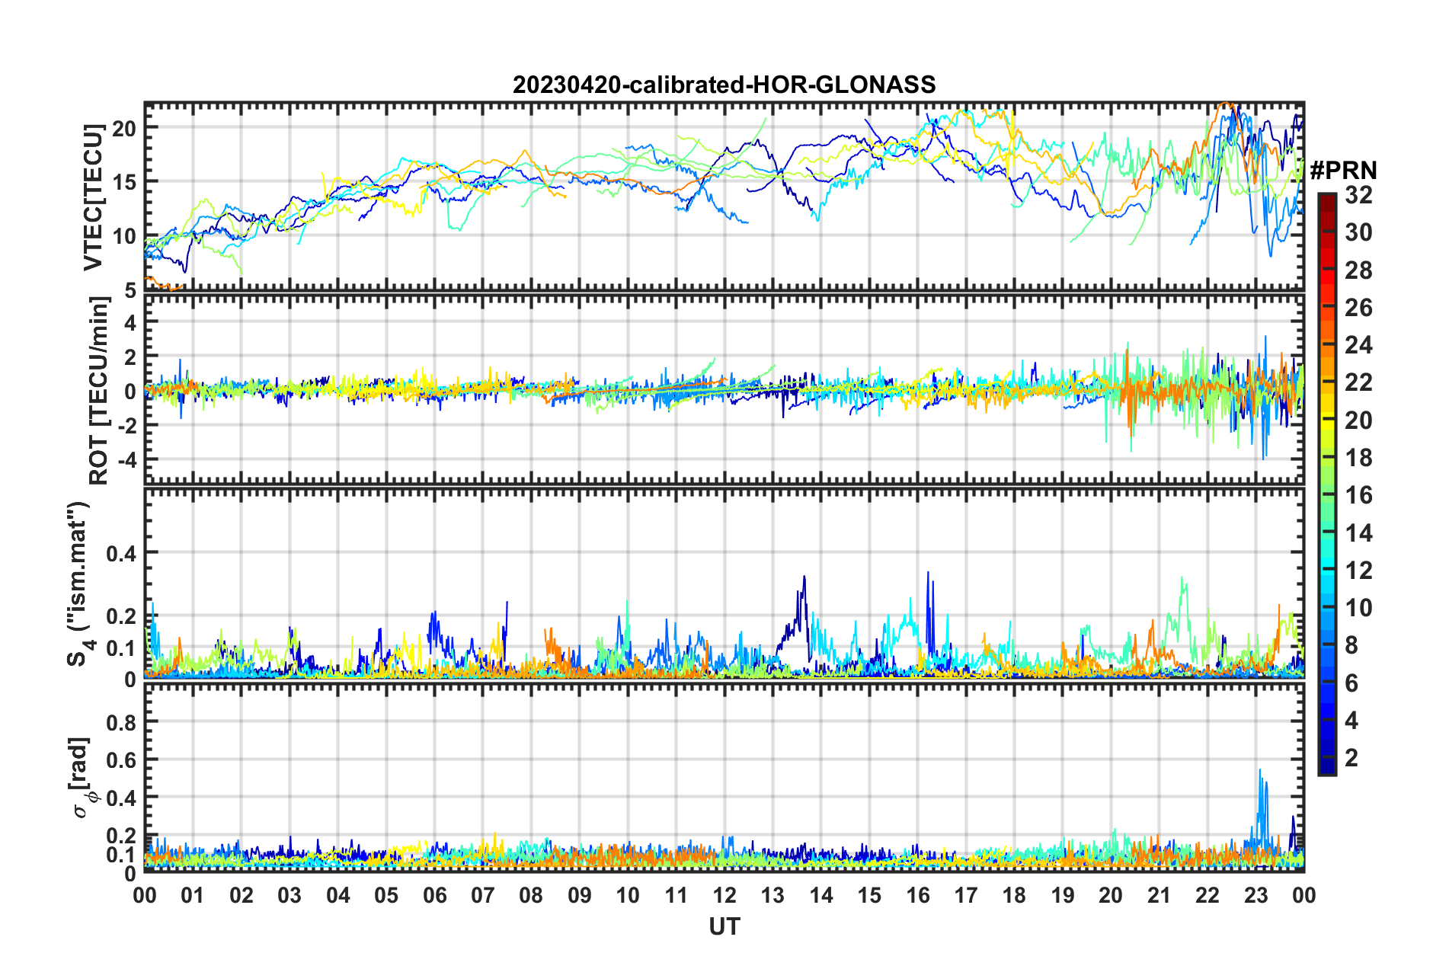Click colorbar tick label 16

[1358, 495]
